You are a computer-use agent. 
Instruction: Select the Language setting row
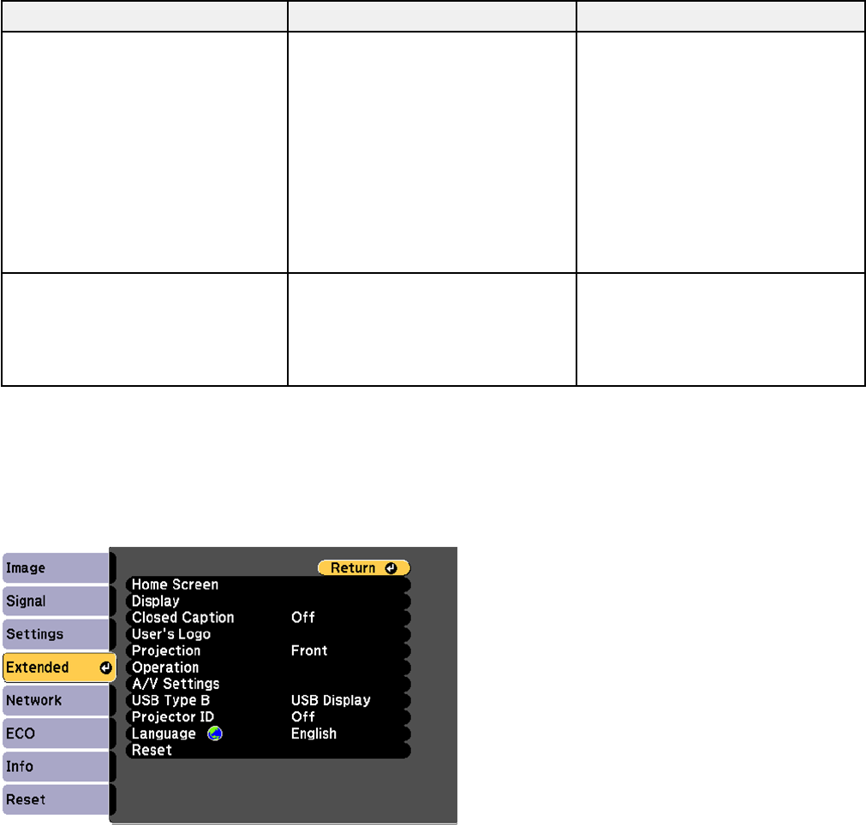[x=268, y=733]
